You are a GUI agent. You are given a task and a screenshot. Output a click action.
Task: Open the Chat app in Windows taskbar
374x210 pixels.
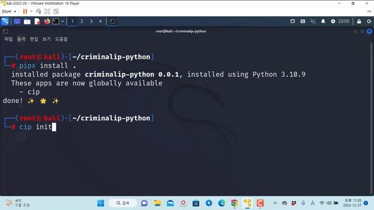pos(144,203)
